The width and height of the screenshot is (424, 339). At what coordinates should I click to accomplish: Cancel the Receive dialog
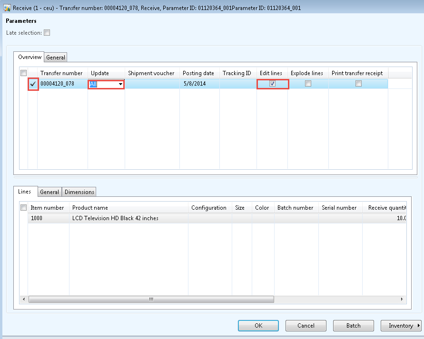[306, 325]
